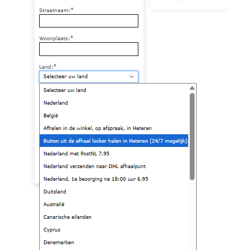Screen dimensions: 229x250
Task: Choose Denemarken from the country list
Action: [x=114, y=242]
